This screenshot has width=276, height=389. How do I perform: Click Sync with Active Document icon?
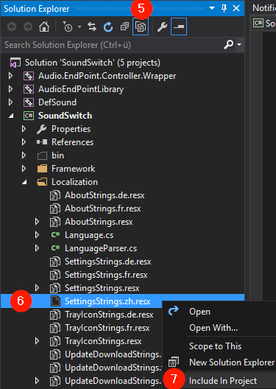92,27
